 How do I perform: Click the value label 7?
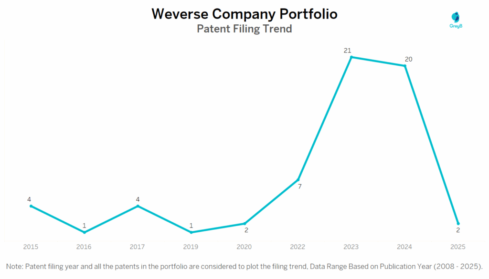click(300, 186)
